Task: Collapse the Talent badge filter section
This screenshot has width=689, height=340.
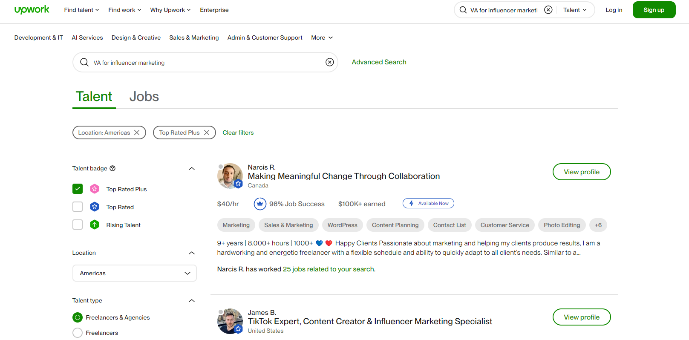Action: coord(192,168)
